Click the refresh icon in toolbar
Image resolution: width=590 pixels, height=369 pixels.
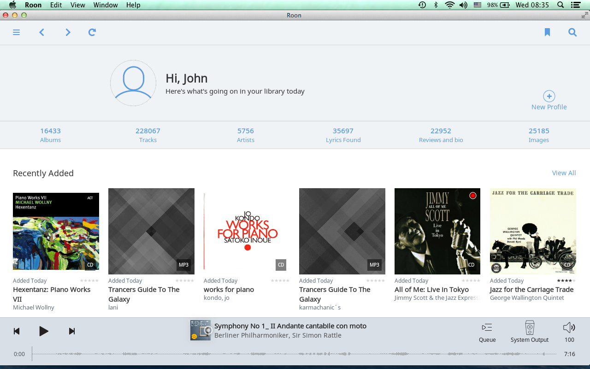click(92, 32)
